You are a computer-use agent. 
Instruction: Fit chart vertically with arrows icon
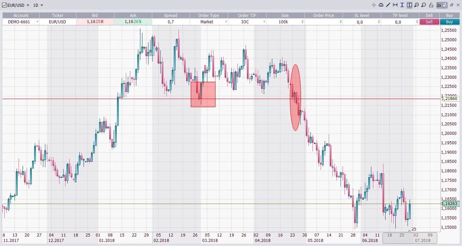pyautogui.click(x=402, y=5)
